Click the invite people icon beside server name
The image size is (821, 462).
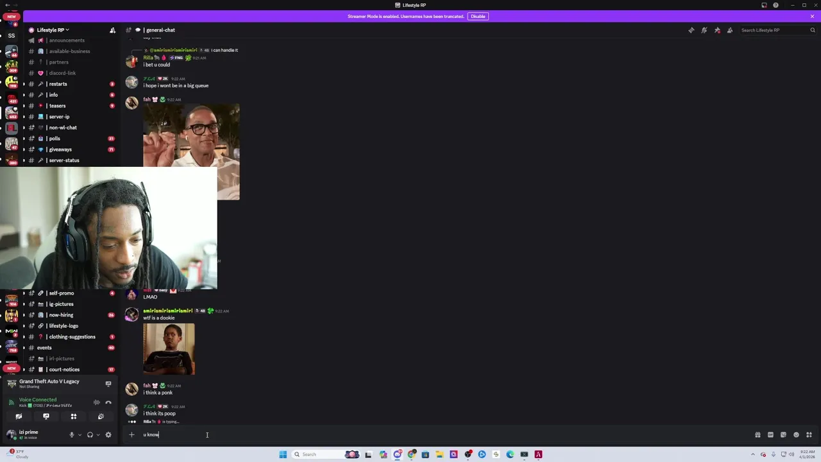coord(113,30)
